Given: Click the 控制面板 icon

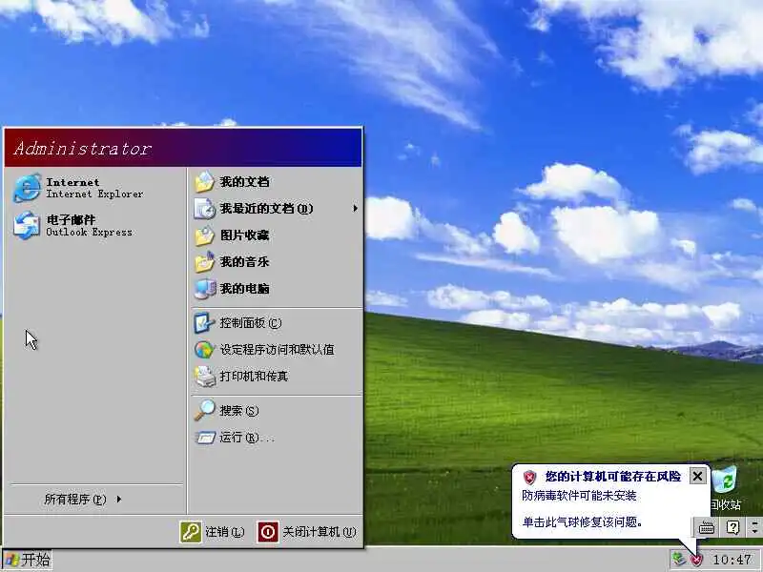Looking at the screenshot, I should [204, 323].
